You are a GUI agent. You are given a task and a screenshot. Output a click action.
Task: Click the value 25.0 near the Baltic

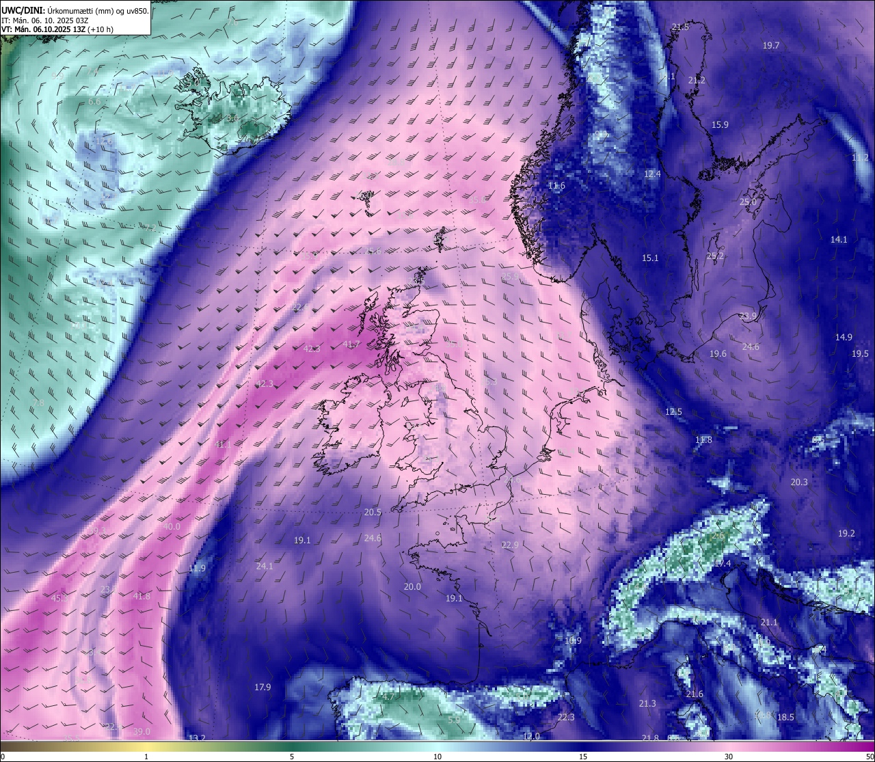click(748, 202)
